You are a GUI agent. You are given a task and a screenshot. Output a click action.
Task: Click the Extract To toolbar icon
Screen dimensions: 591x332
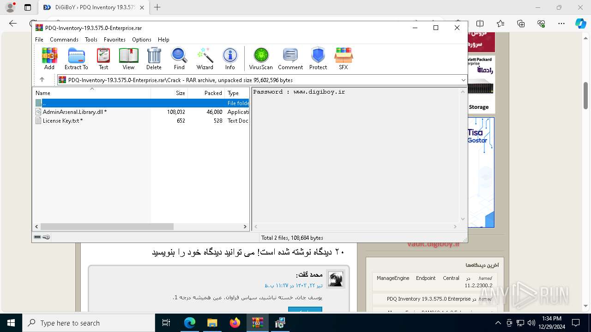tap(76, 59)
